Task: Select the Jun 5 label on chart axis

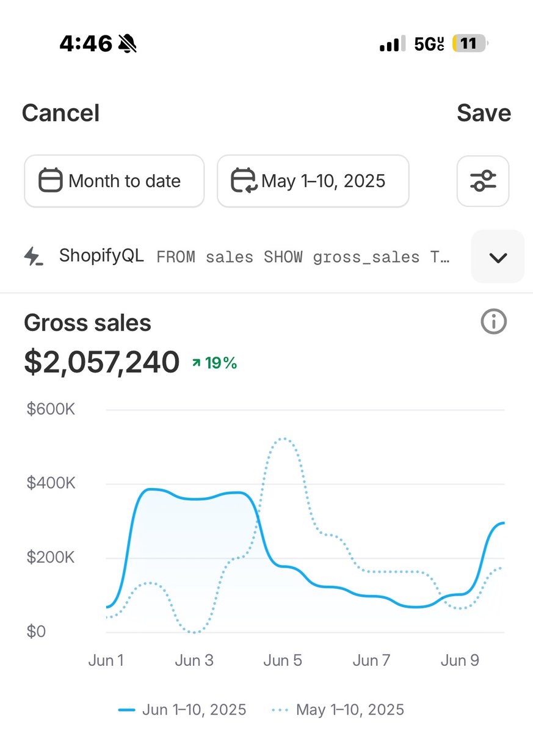Action: tap(283, 660)
